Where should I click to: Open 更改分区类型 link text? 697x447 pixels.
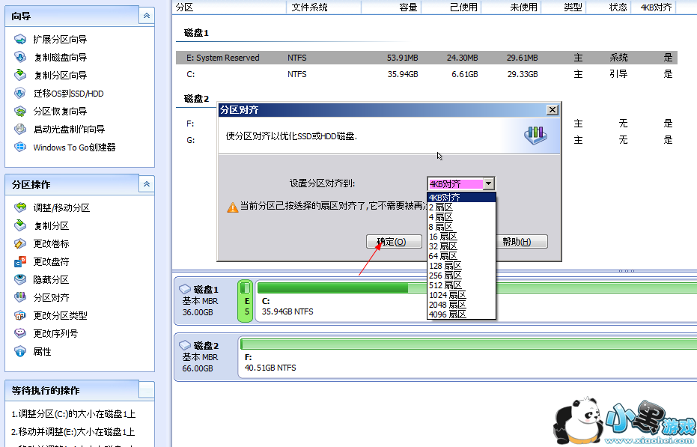tap(60, 315)
